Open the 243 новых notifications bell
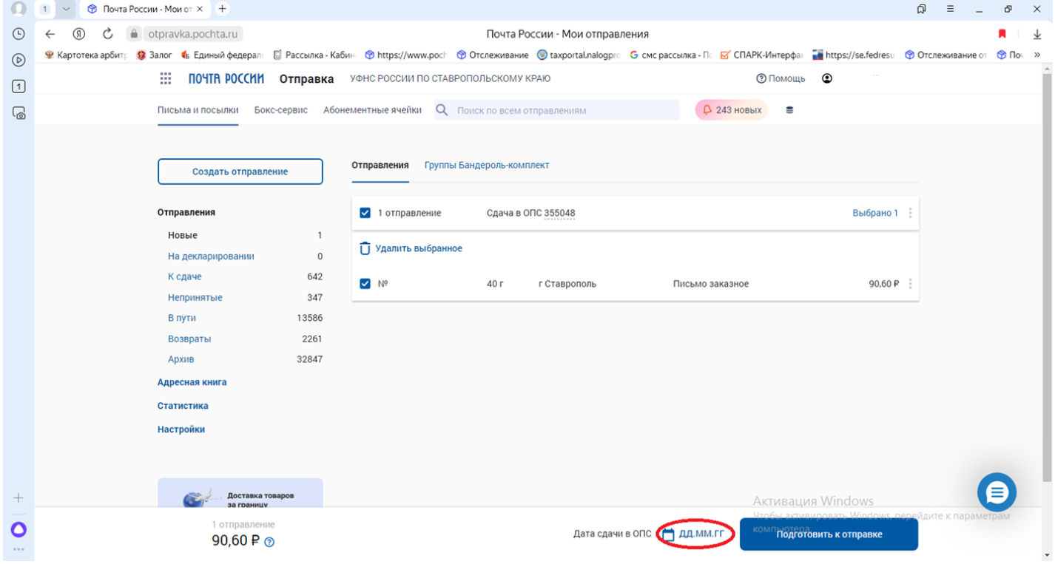This screenshot has height=564, width=1055. point(731,110)
